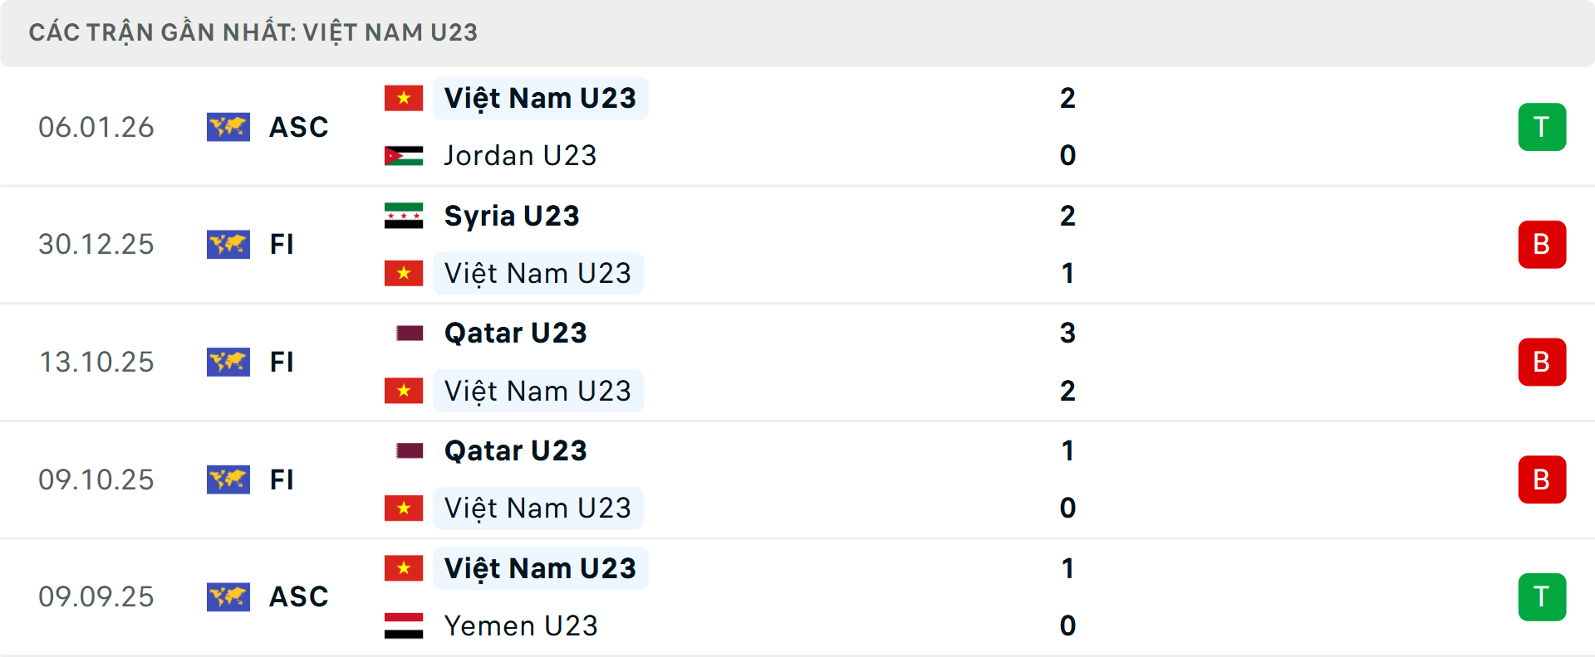The width and height of the screenshot is (1595, 657).
Task: Click the FI label next to 09.10.25
Action: (x=282, y=479)
